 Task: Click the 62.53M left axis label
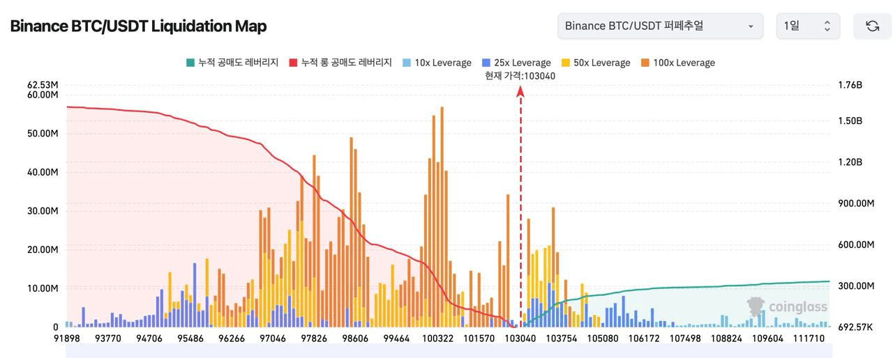click(43, 85)
